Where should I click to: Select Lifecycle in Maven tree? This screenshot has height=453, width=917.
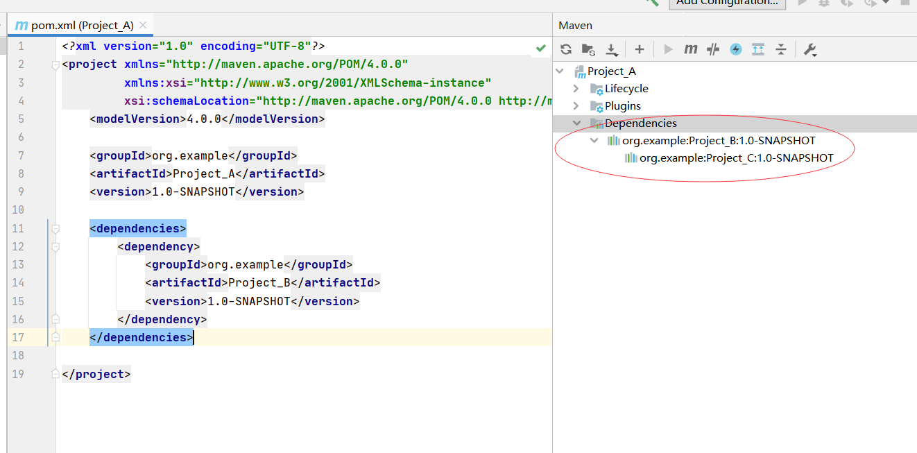[626, 89]
